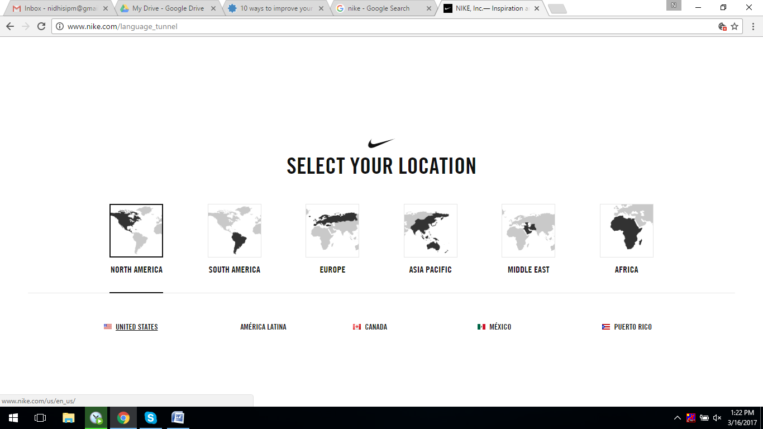Screen dimensions: 763x429
Task: Select the NIKE, Inc. tab
Action: point(492,8)
